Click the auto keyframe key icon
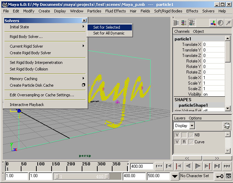233x183 pixels. pos(219,176)
